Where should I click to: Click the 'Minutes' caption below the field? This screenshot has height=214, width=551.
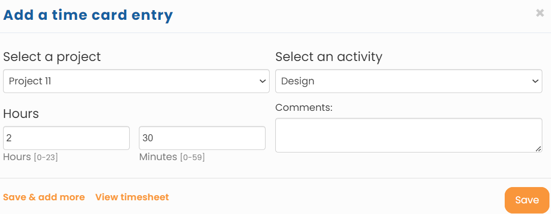pyautogui.click(x=158, y=157)
